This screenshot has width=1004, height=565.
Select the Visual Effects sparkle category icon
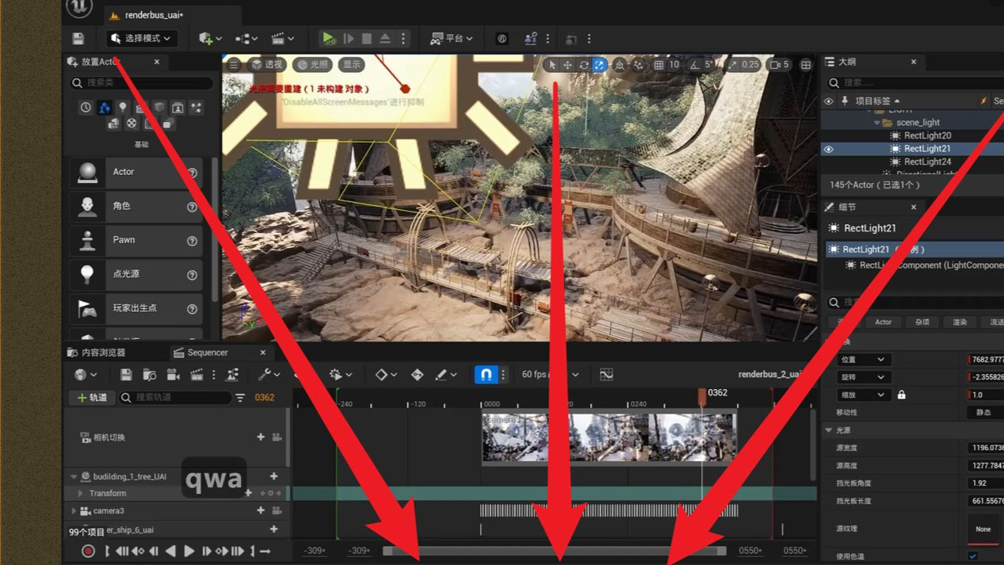point(196,108)
